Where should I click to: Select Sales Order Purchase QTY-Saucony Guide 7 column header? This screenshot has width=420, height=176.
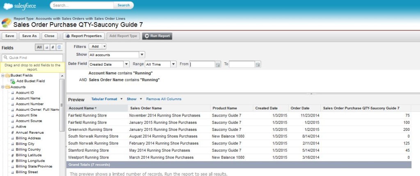[366, 108]
